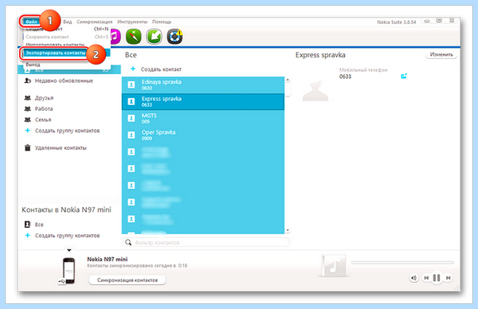
Task: Click Создать группу контактов under Семья
Action: [67, 131]
